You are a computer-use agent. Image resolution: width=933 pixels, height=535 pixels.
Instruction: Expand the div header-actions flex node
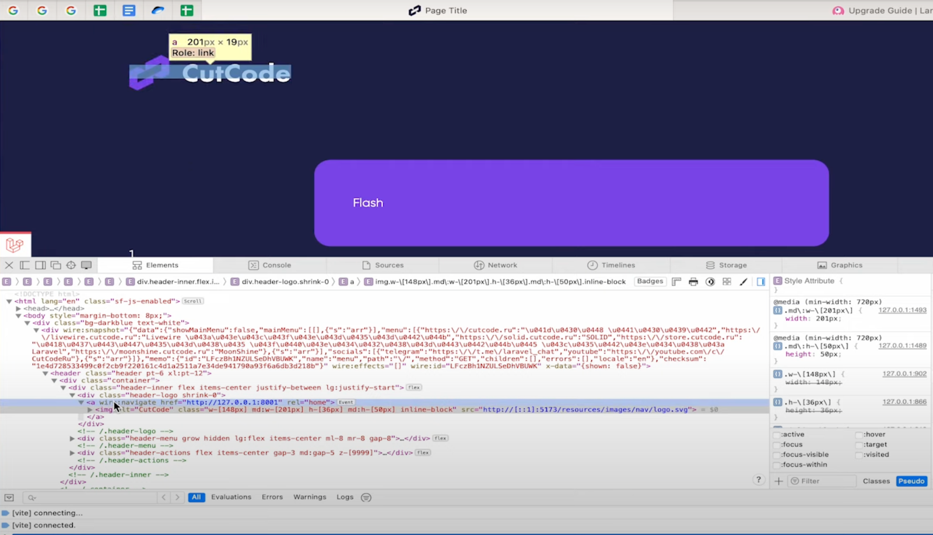[x=72, y=453]
